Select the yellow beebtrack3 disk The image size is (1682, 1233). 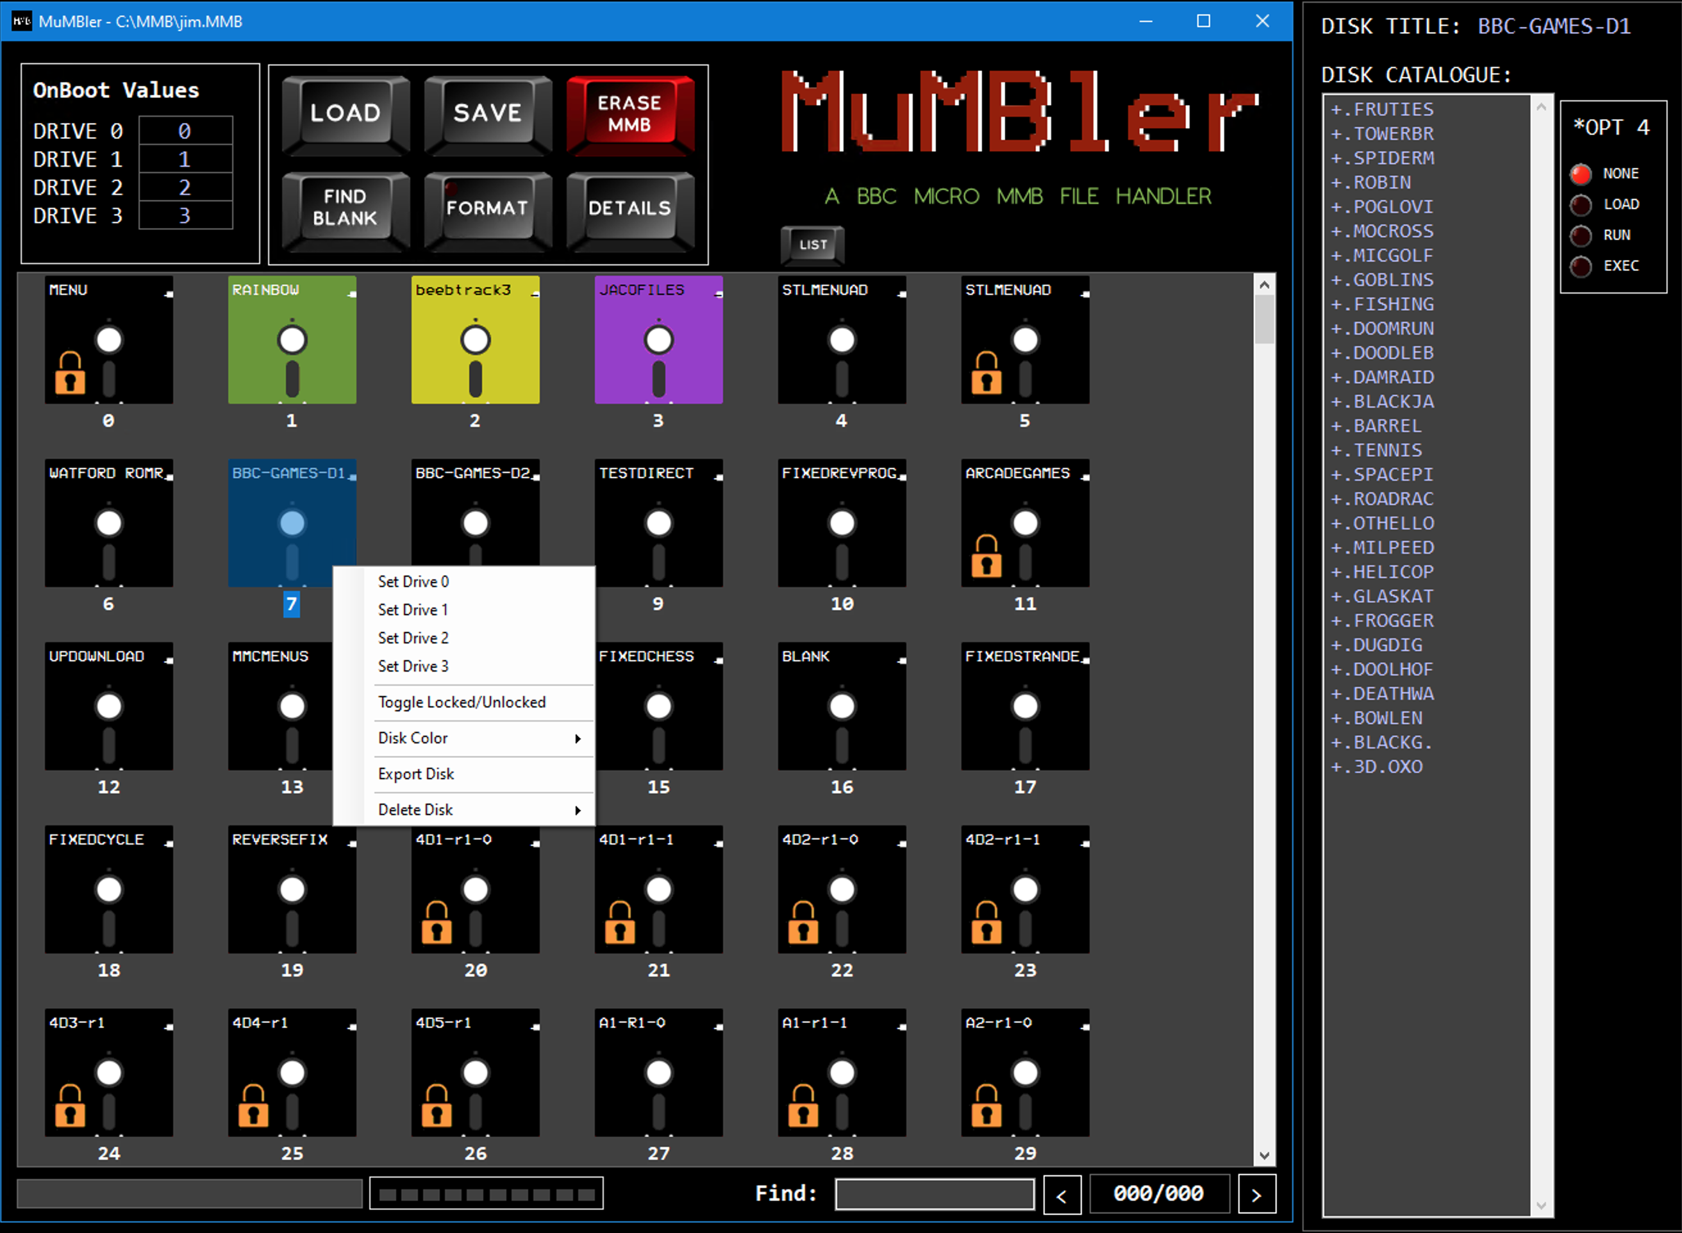[x=476, y=340]
